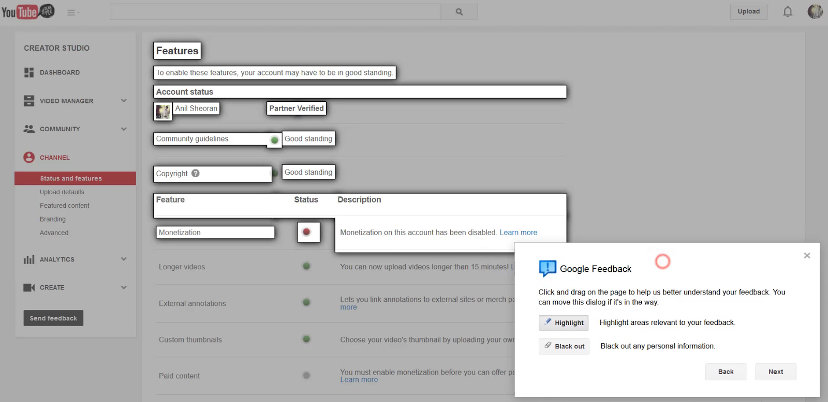Open Featured content
The image size is (828, 402).
click(x=65, y=206)
